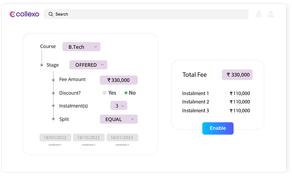
Task: Open the Split dropdown showing EQUAL
Action: pyautogui.click(x=119, y=119)
